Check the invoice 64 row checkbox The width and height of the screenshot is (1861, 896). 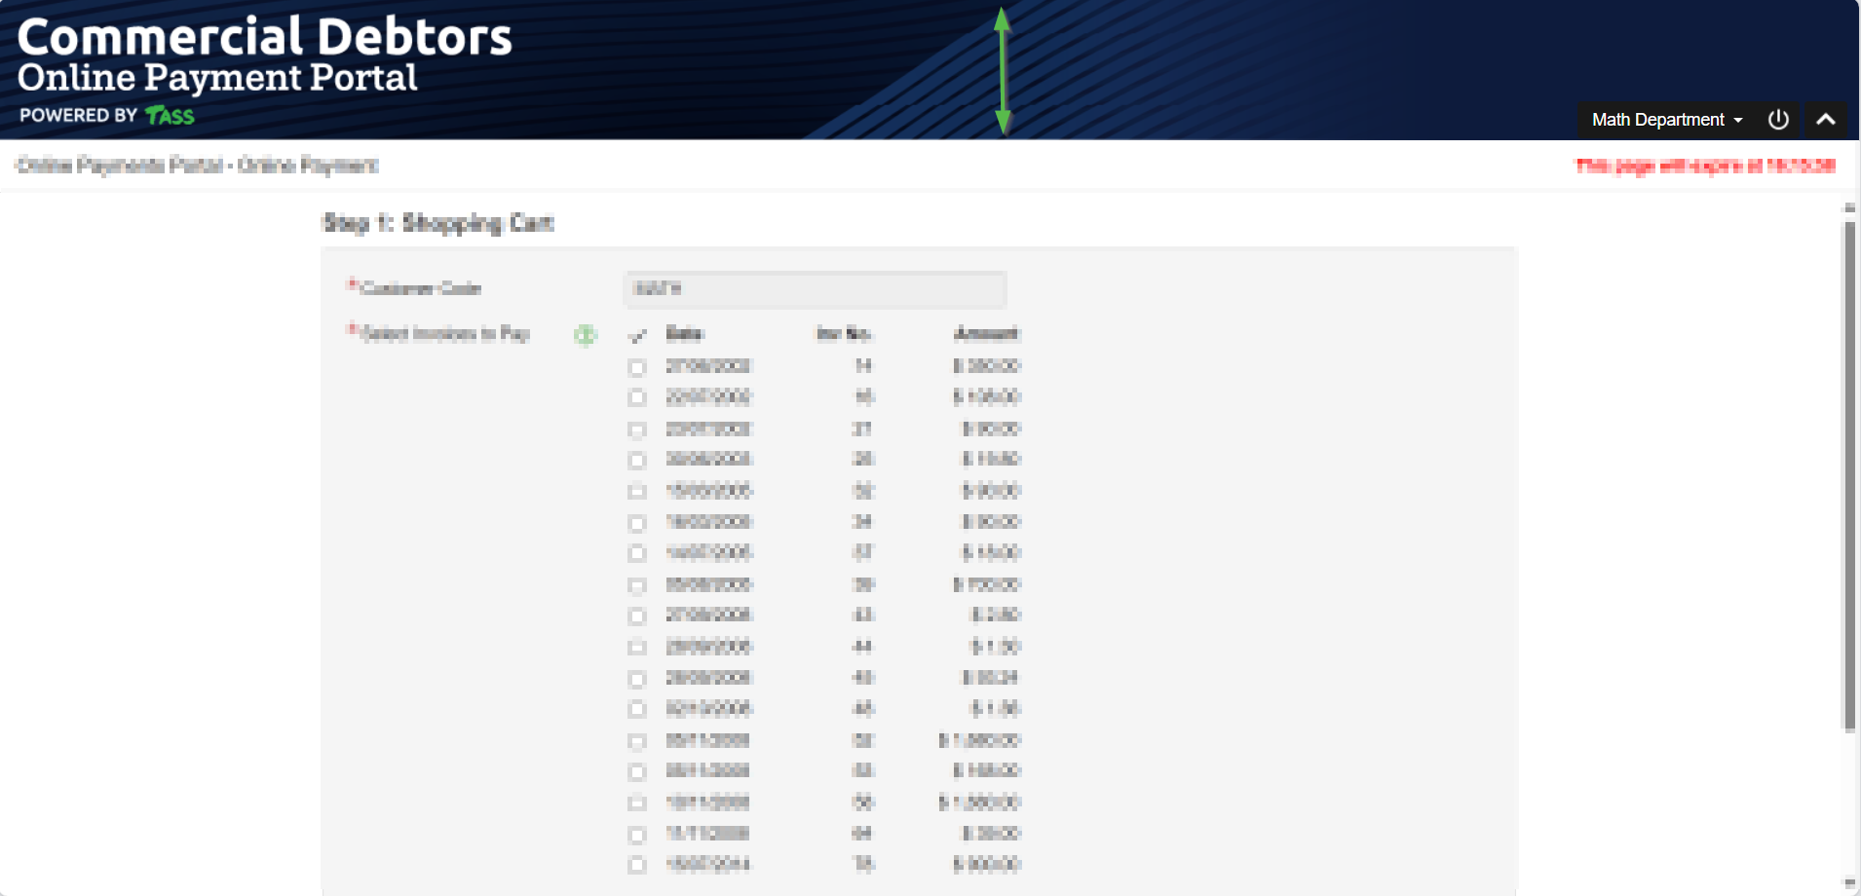637,835
